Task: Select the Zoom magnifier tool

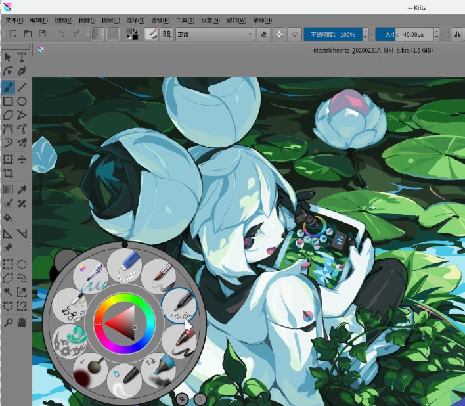Action: click(x=8, y=322)
